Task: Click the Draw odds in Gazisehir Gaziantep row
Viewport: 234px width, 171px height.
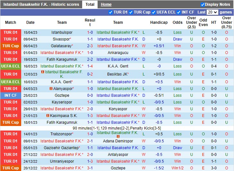Action: click(x=178, y=148)
